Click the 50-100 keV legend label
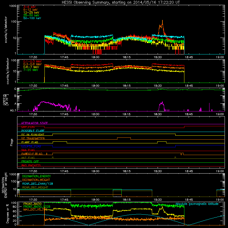The height and width of the screenshot is (228, 228). click(x=32, y=18)
